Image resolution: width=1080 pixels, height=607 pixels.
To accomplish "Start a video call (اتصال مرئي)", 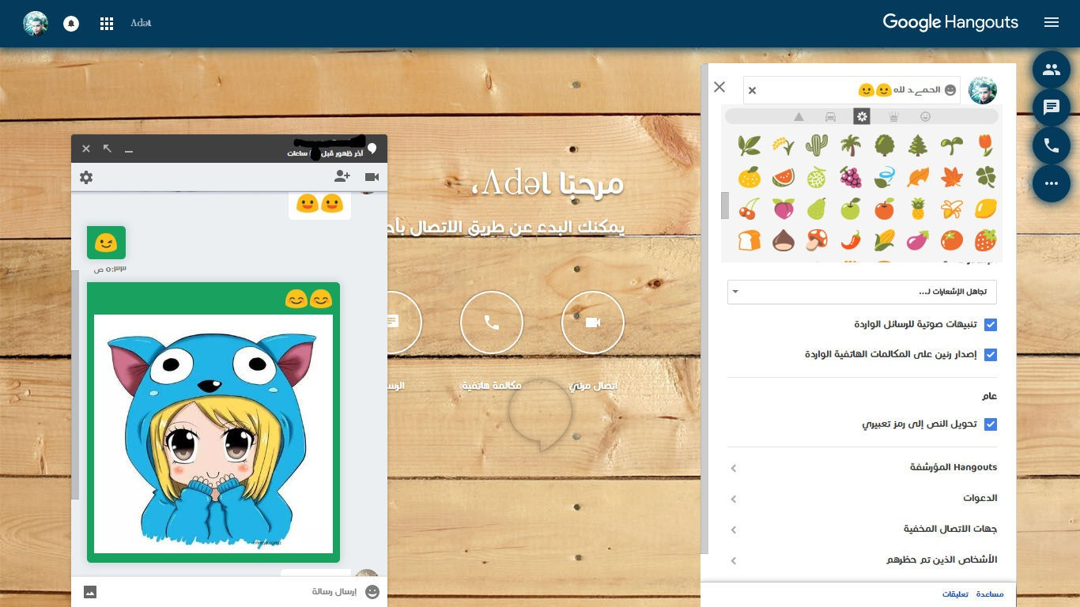I will tap(593, 322).
